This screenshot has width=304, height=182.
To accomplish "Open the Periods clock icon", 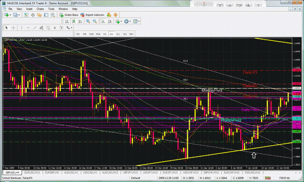I will [126, 21].
